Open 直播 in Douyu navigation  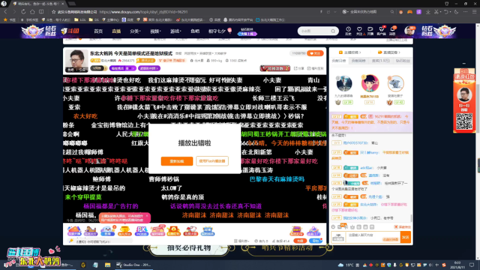point(116,31)
